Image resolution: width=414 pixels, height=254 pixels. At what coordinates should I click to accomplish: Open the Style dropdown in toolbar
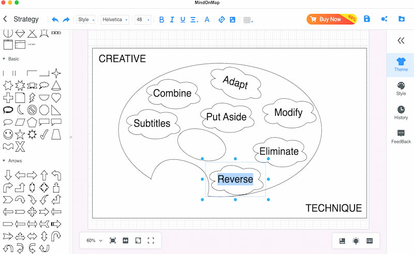point(86,20)
